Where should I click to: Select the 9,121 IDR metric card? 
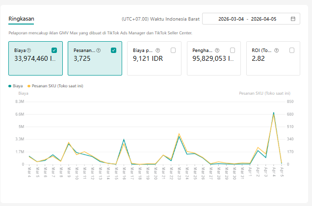[154, 58]
